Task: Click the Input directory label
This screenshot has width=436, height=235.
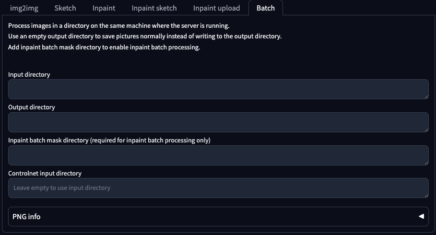Action: pyautogui.click(x=29, y=74)
